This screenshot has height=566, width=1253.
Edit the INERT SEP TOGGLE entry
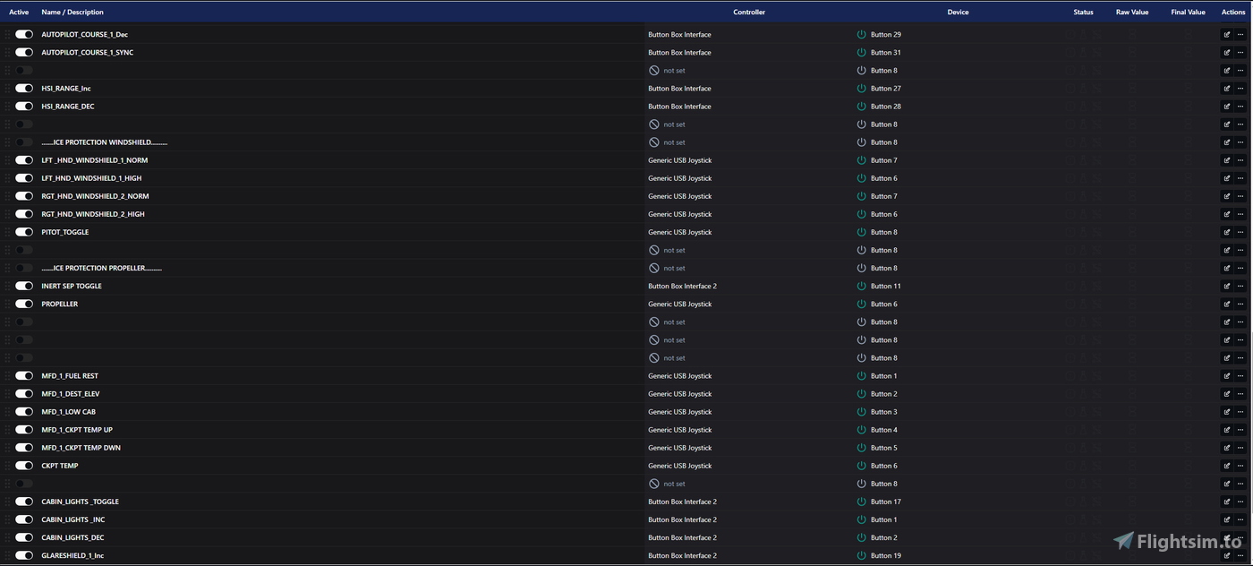(1226, 287)
